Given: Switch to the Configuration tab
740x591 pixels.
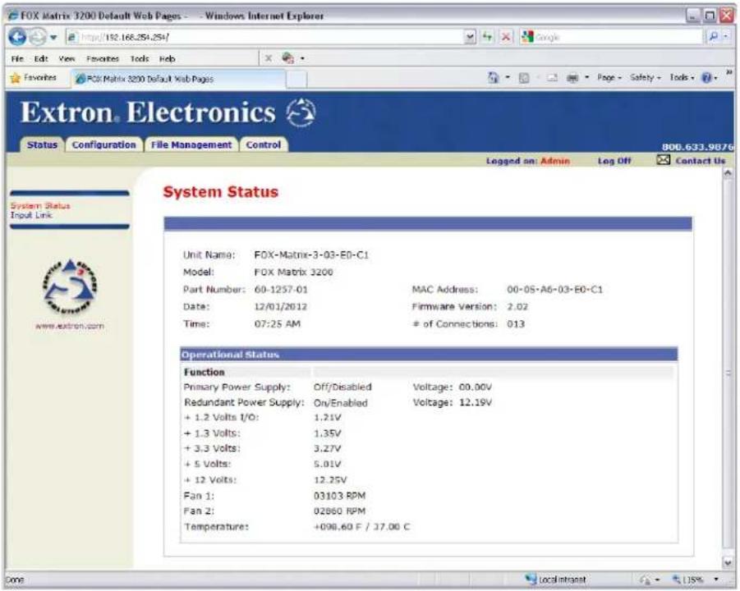Looking at the screenshot, I should (x=103, y=144).
